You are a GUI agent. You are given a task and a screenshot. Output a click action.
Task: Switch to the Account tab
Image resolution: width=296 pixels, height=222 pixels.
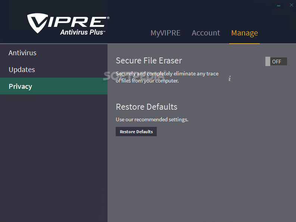tap(206, 33)
